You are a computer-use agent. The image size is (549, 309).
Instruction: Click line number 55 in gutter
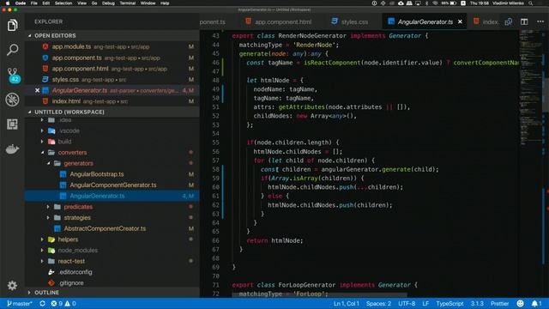click(x=215, y=142)
